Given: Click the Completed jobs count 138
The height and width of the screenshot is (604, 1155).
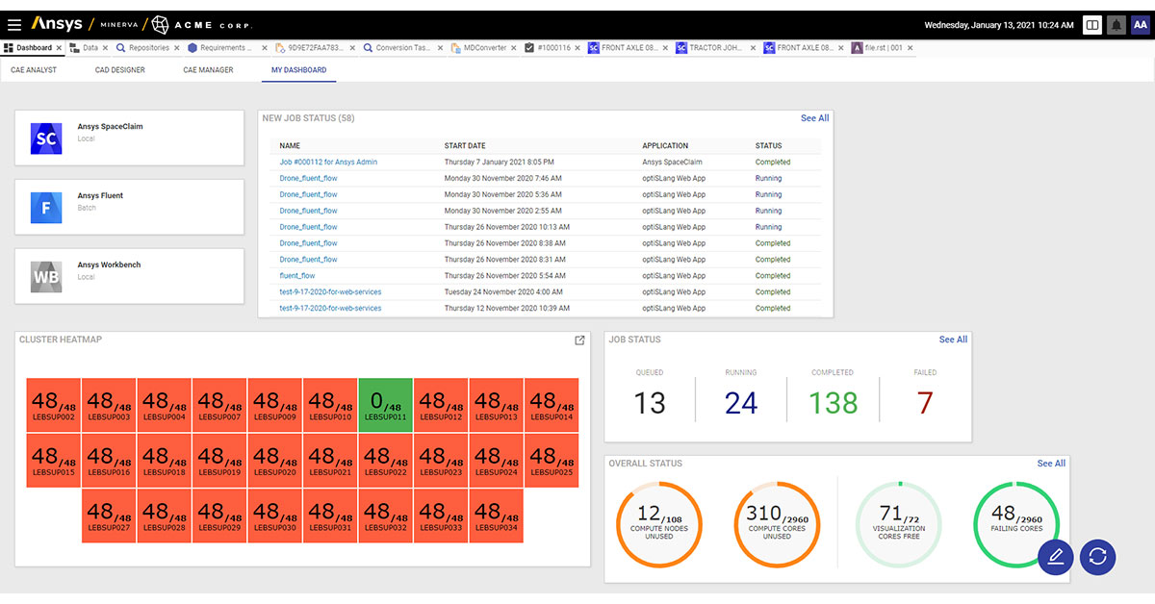Looking at the screenshot, I should 834,403.
